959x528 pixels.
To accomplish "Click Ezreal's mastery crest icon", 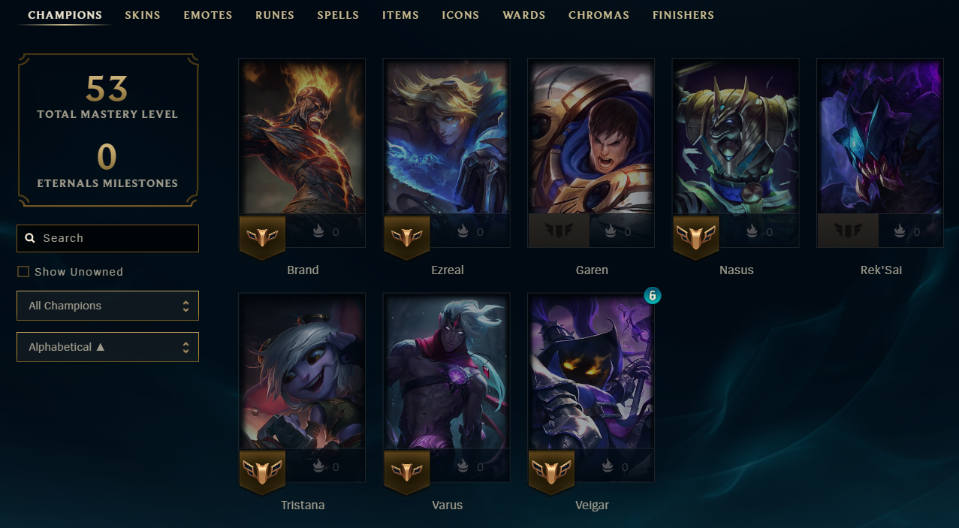I will (x=406, y=237).
